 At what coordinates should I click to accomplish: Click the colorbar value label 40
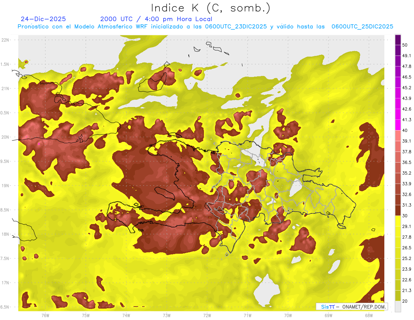point(405,130)
